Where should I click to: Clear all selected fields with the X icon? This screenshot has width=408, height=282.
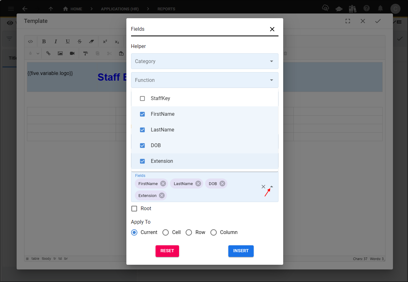(263, 187)
